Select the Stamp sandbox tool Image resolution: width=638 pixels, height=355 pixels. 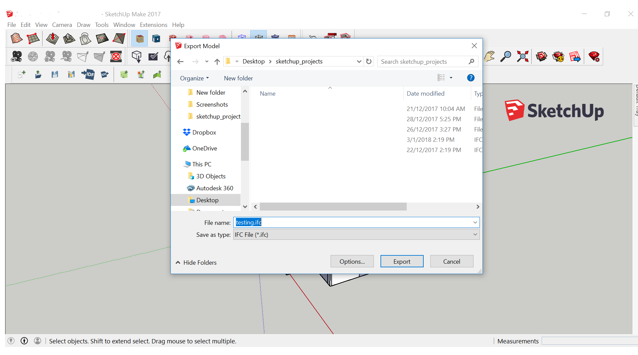[x=69, y=39]
